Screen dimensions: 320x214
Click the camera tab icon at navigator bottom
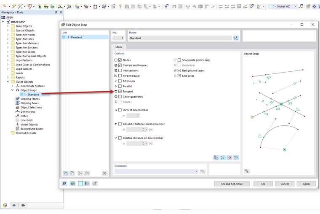pos(23,205)
